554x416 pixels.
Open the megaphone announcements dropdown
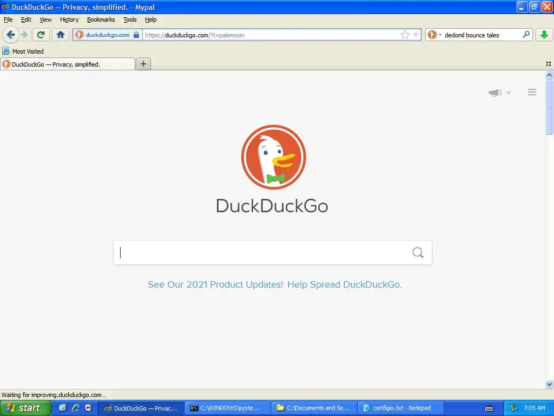click(x=499, y=92)
